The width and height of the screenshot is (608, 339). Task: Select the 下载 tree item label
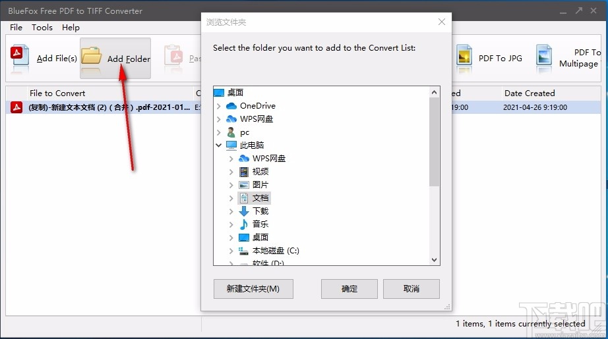coord(260,211)
